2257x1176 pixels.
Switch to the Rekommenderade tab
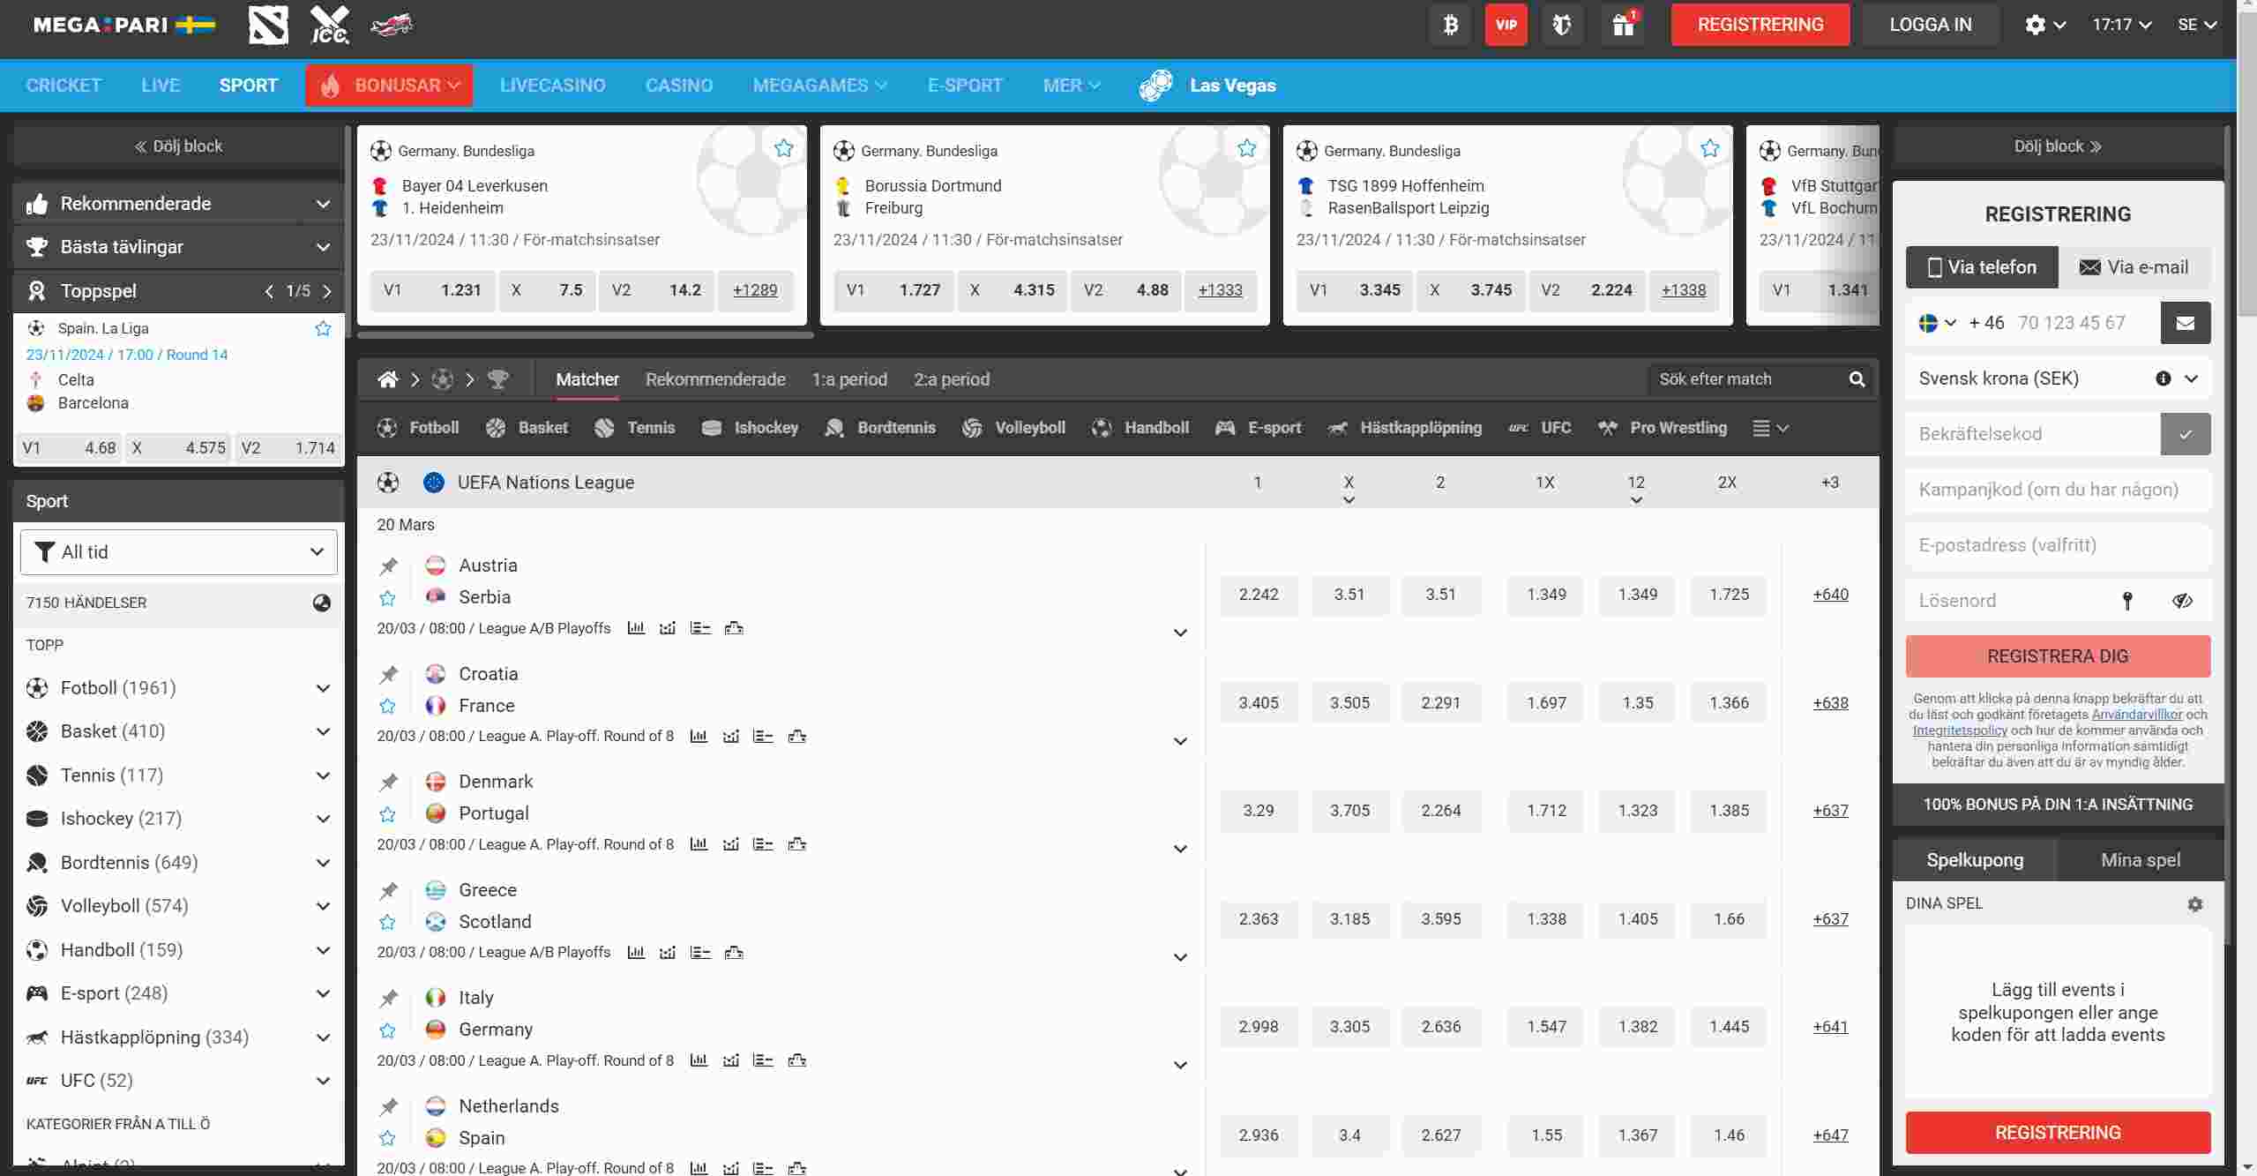(x=715, y=379)
